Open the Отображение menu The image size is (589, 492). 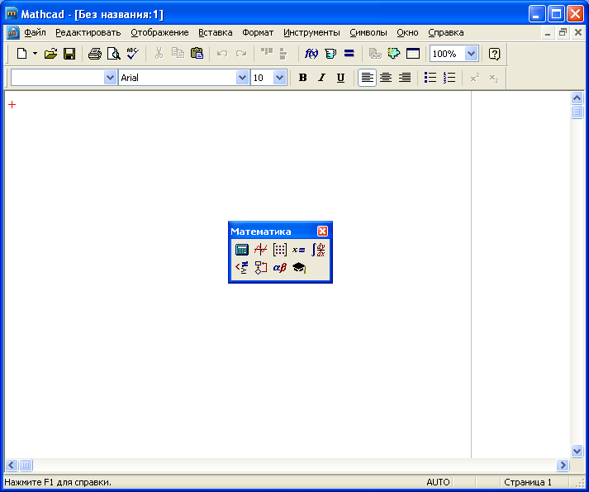click(159, 33)
